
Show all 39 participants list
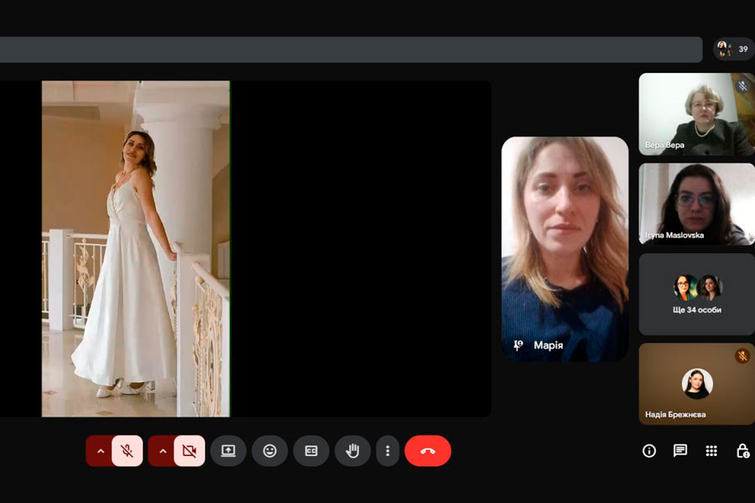[733, 49]
